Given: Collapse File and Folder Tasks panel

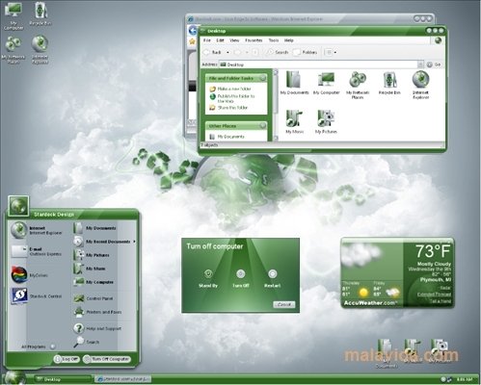Looking at the screenshot, I should coord(263,78).
